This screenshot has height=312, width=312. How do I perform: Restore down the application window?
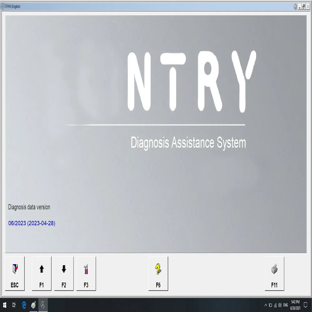point(304,7)
